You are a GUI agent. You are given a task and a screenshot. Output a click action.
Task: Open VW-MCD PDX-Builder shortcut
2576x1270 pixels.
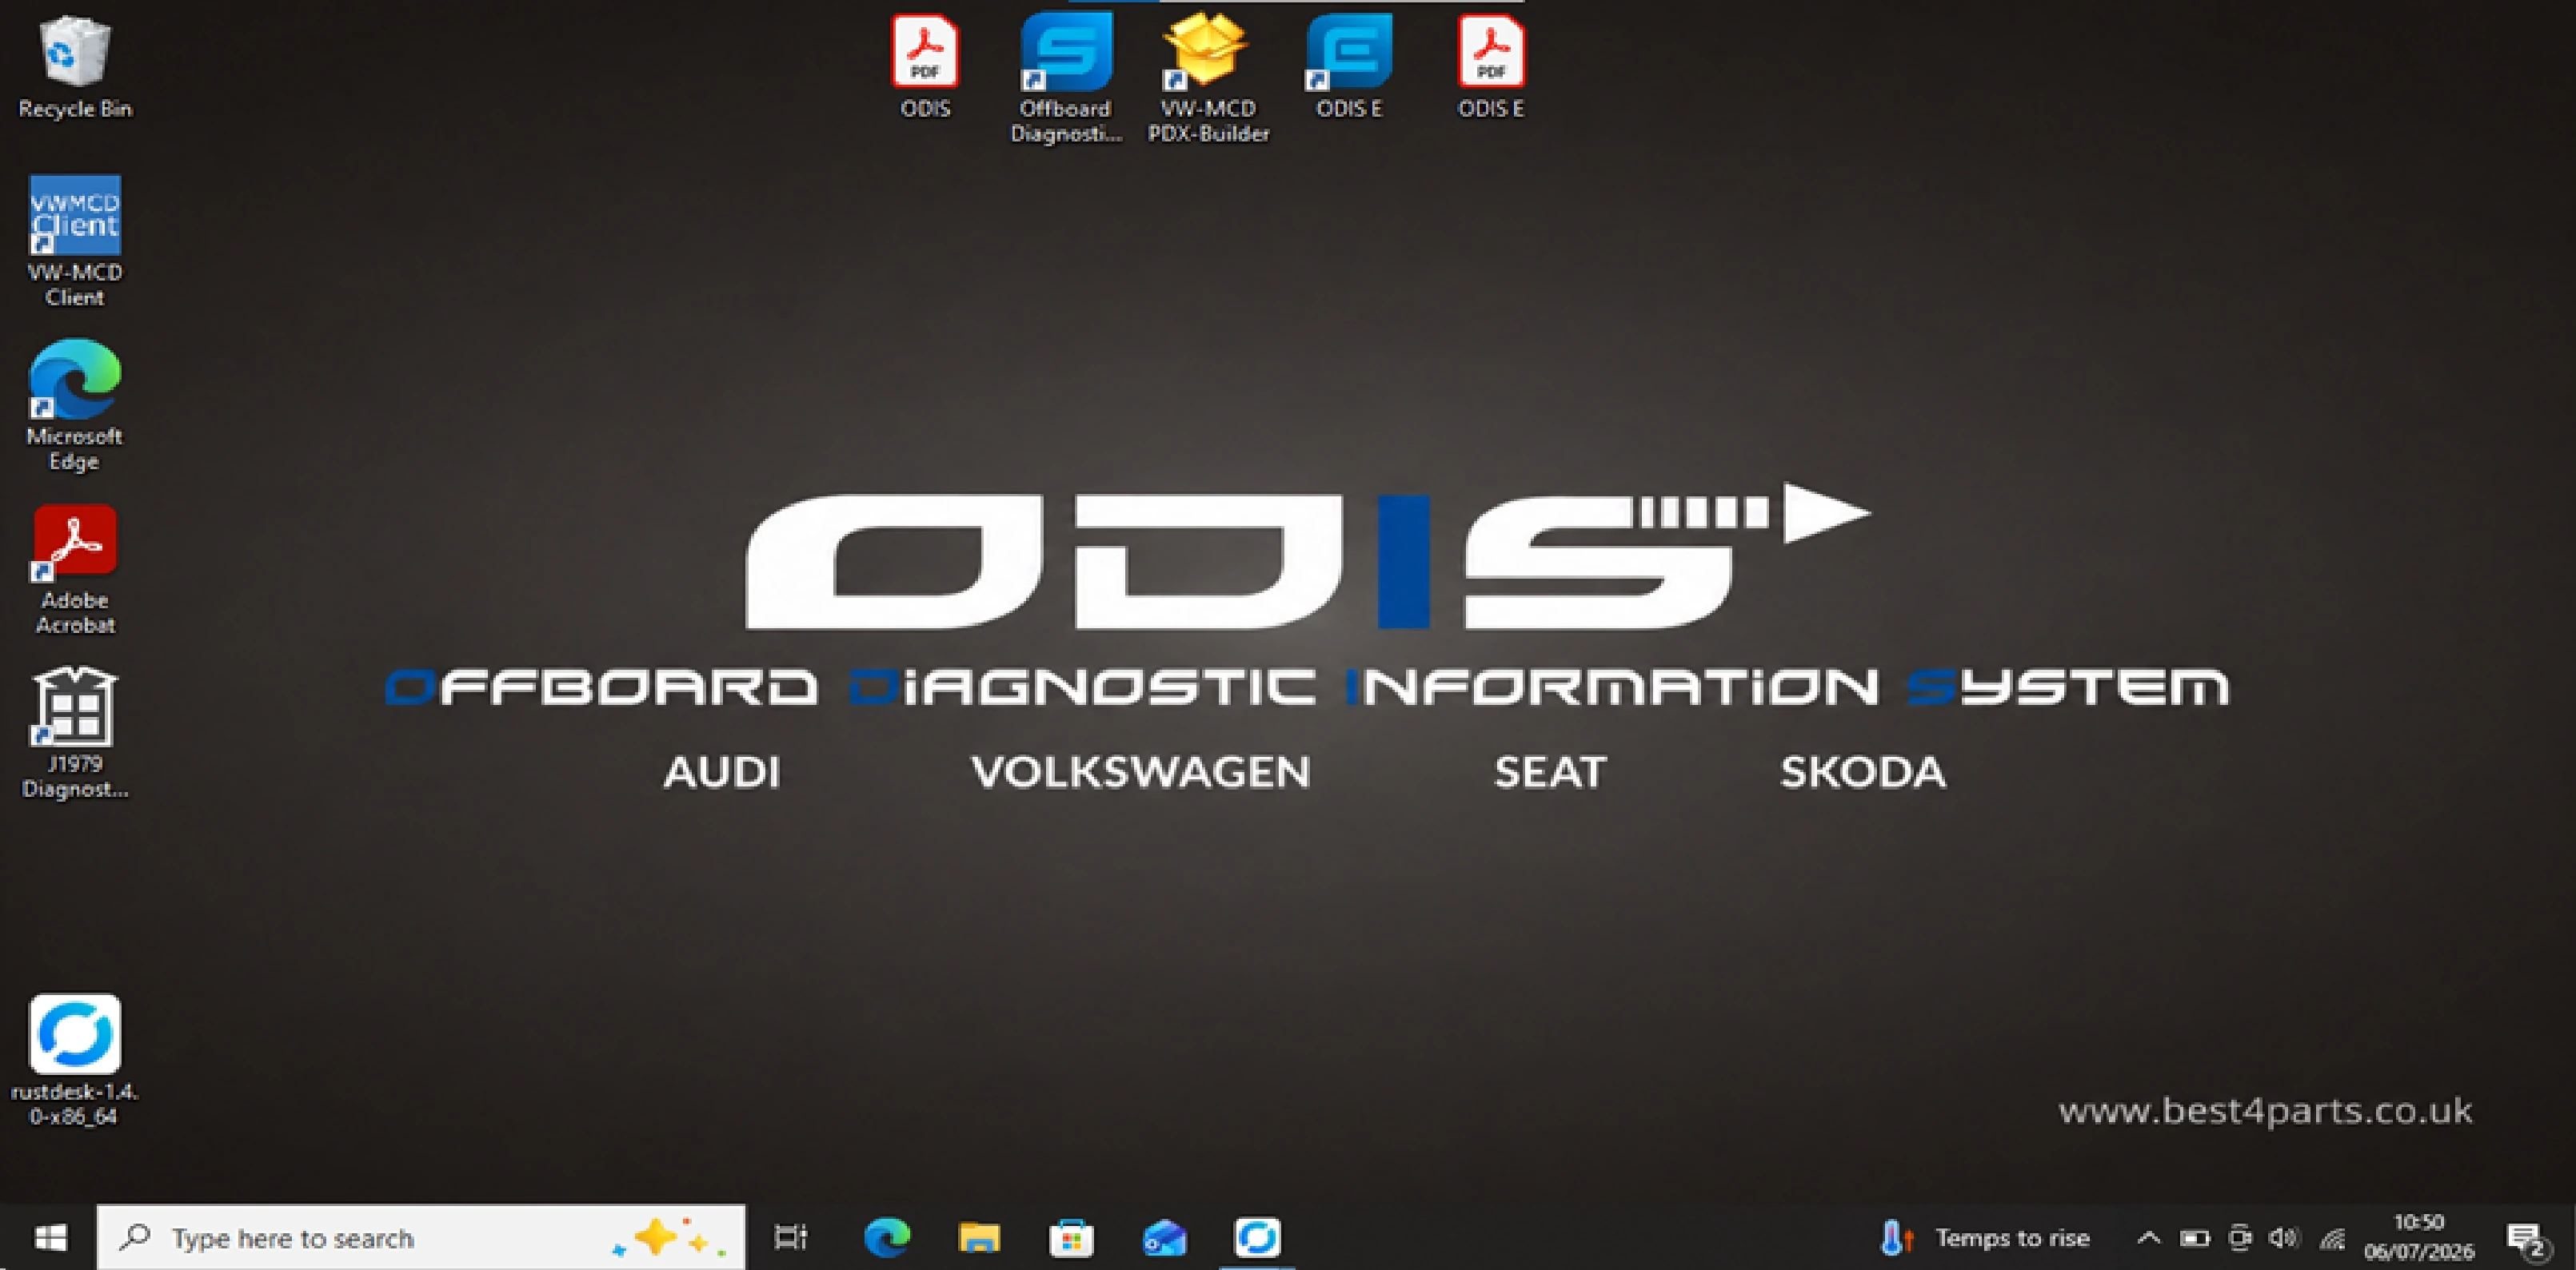point(1208,78)
